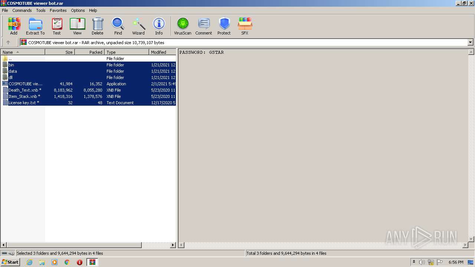Click the clock showing 6:56 PM

[x=456, y=262]
